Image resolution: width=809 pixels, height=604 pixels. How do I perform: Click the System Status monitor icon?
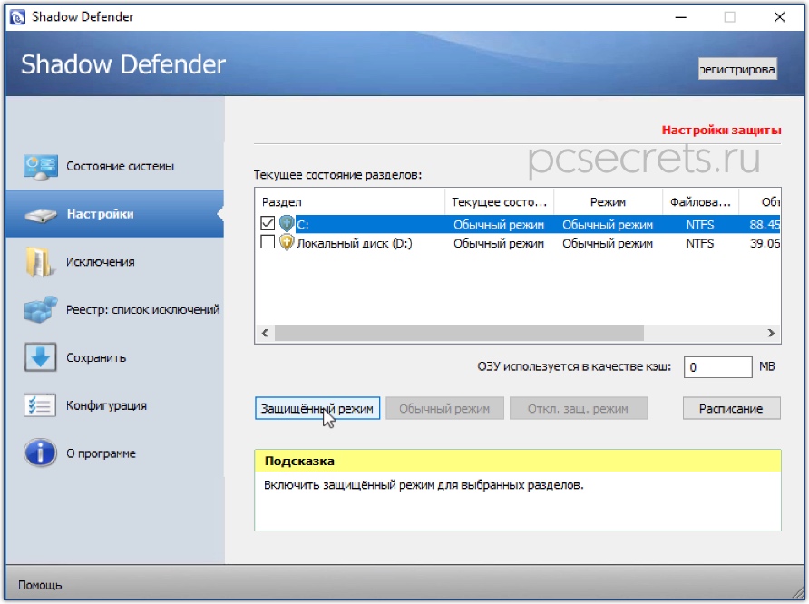(40, 167)
